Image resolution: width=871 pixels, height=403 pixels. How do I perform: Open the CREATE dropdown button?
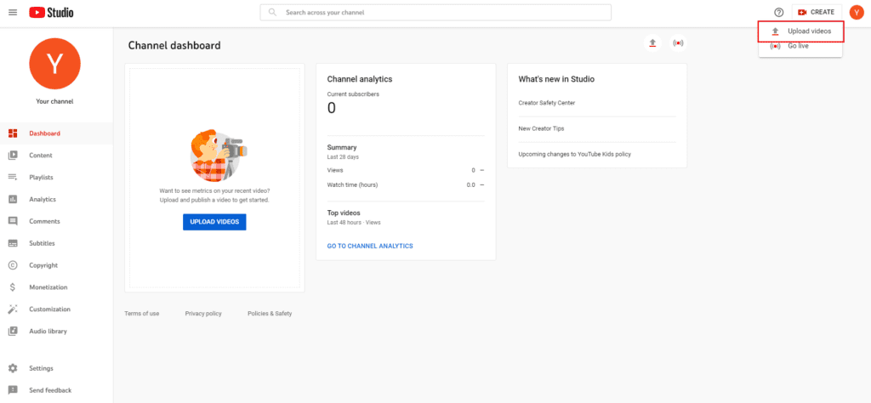(817, 12)
